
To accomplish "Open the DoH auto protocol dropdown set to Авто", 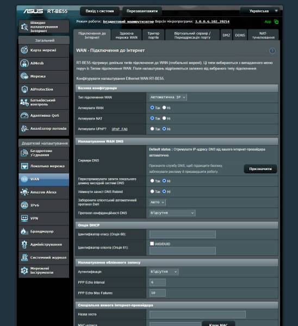I will (x=158, y=202).
